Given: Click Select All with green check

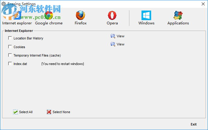Looking at the screenshot, I should 23,112.
